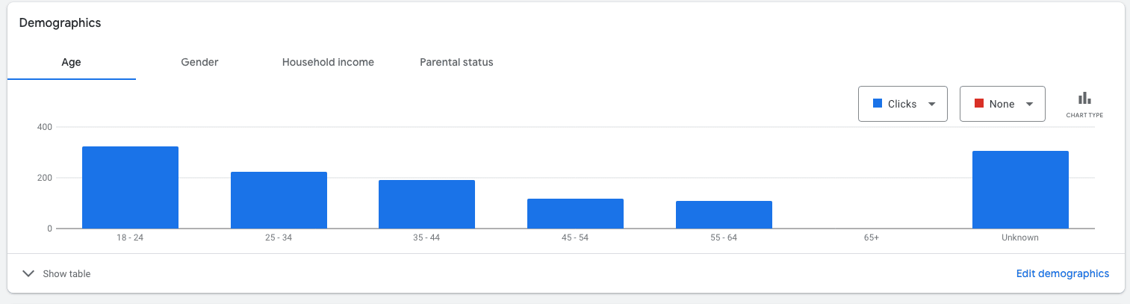Switch to the Gender tab
The image size is (1130, 304).
[199, 63]
